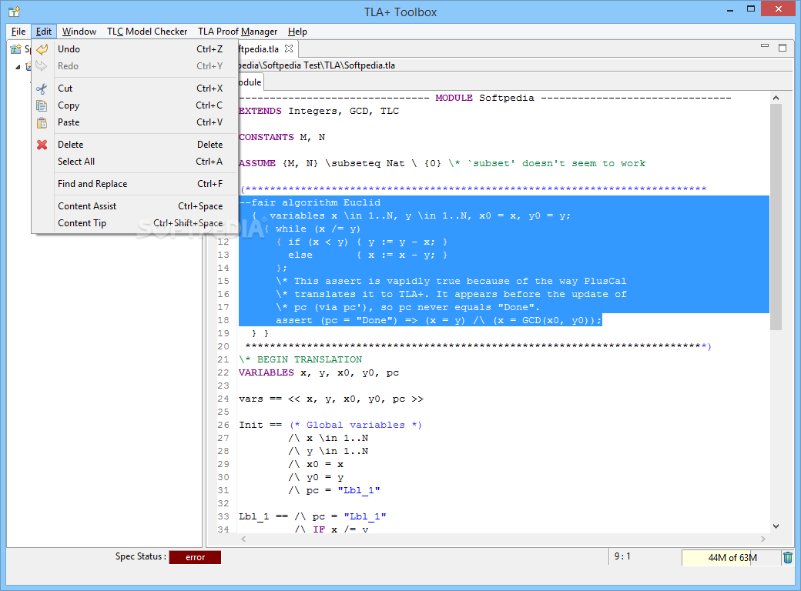Run garbage collector trash icon
Screen dimensions: 801x591
(x=788, y=557)
